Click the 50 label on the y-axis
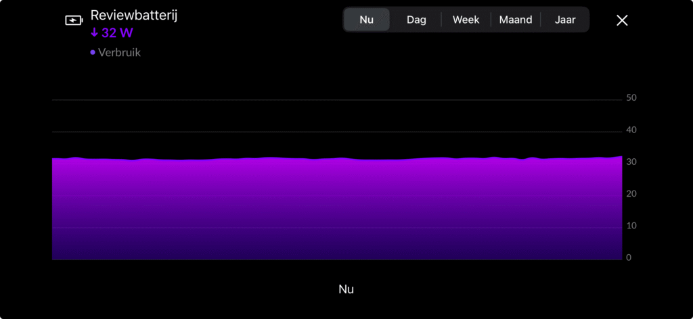This screenshot has width=693, height=319. coord(631,98)
